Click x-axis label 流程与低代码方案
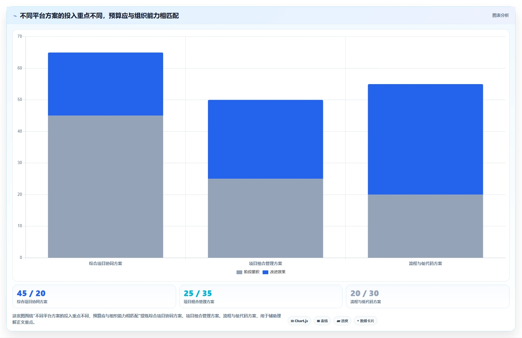Viewport: 522px width, 338px height. [x=425, y=263]
